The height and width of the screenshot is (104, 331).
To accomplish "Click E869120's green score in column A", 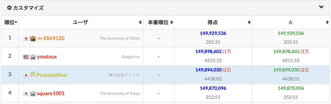I will coord(291,33).
